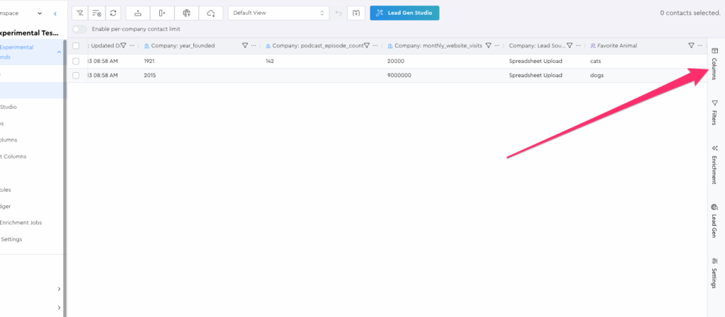Check the select-all header checkbox
The height and width of the screenshot is (317, 725).
click(76, 45)
